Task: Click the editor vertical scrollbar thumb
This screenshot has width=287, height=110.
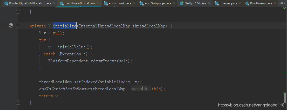Action: (285, 98)
